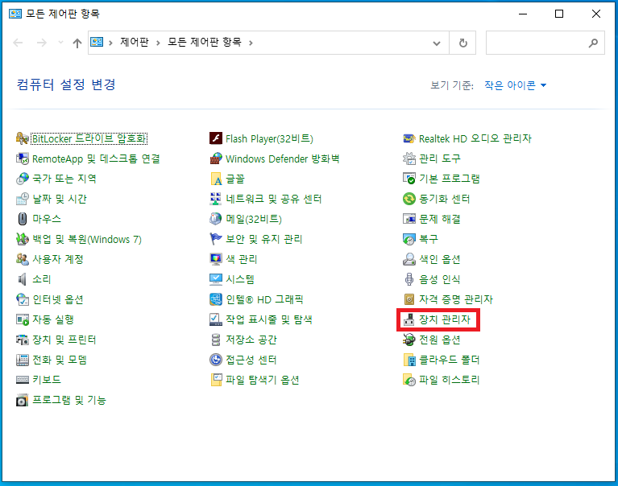Click the 네트워크 및 공유 센터 icon
This screenshot has width=618, height=486.
point(216,199)
